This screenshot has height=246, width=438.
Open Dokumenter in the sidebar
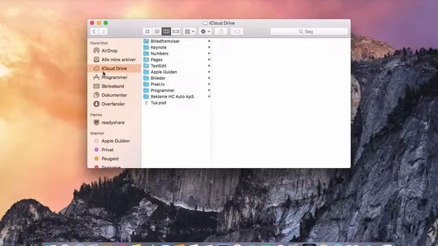[114, 95]
